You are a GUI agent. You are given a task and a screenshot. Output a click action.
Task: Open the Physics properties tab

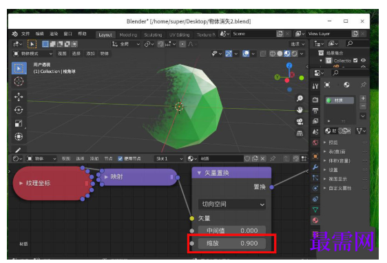coord(315,188)
